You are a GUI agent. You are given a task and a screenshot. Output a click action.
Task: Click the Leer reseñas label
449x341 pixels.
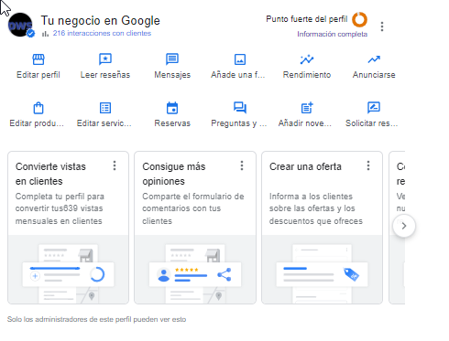105,75
